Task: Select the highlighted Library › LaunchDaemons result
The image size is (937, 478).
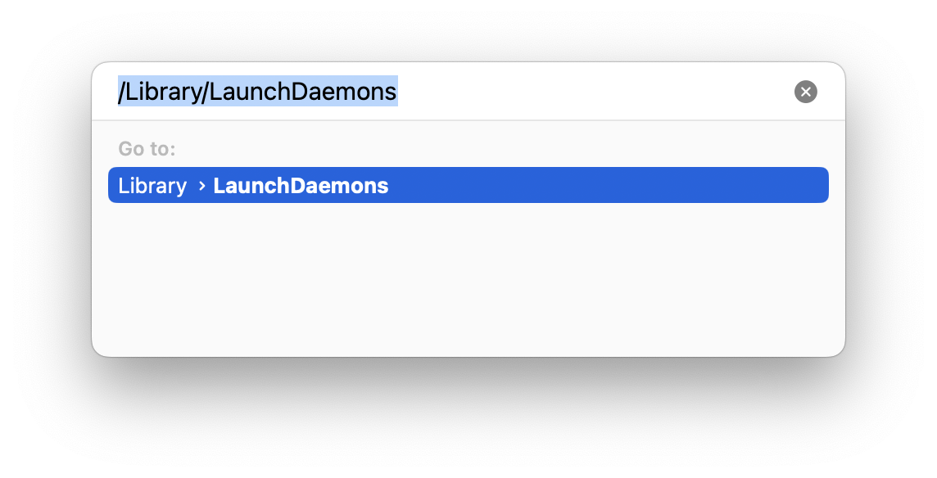Action: coord(468,185)
